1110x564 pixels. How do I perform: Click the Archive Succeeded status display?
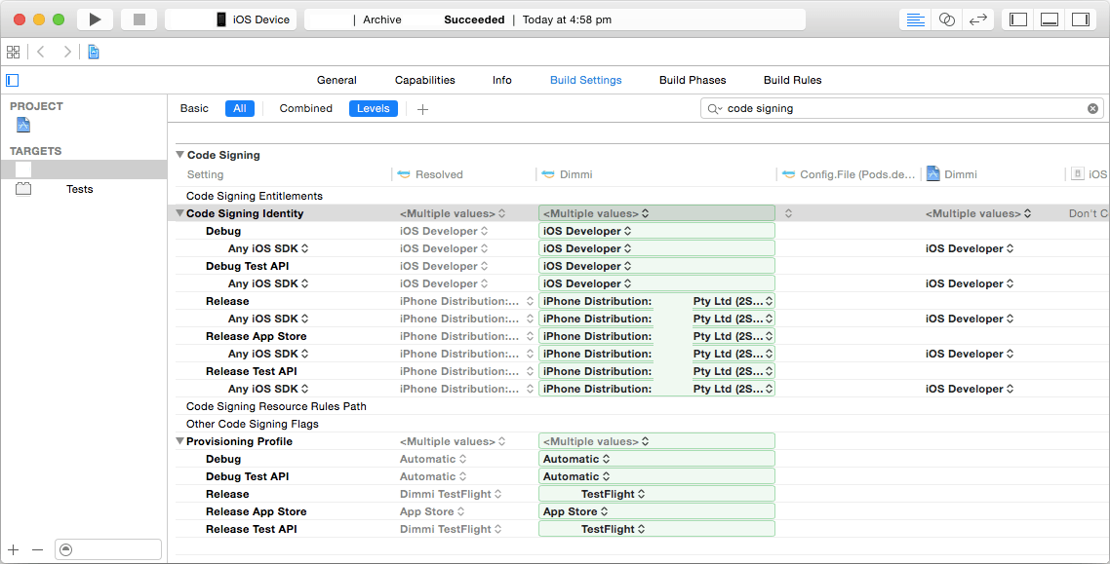554,19
